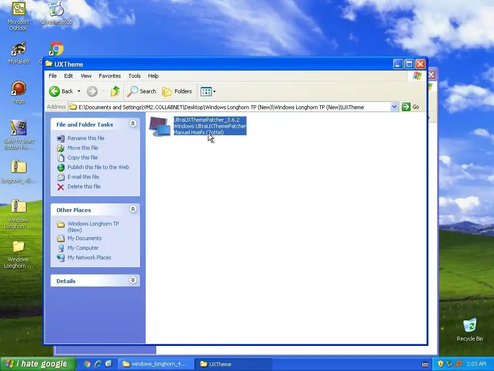The height and width of the screenshot is (371, 494).
Task: Open the Address bar dropdown
Action: coord(394,107)
